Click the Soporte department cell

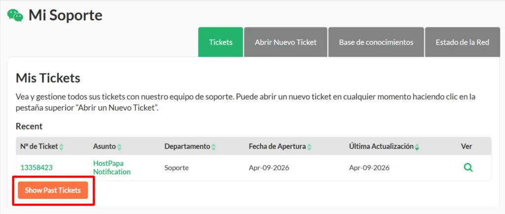tap(178, 168)
